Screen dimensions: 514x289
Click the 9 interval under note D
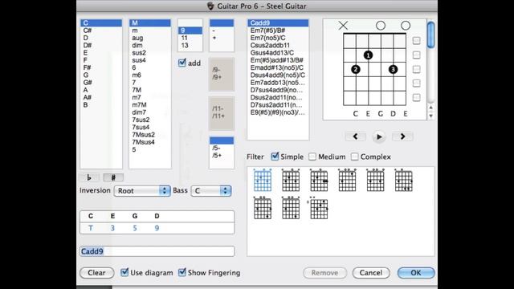157,228
